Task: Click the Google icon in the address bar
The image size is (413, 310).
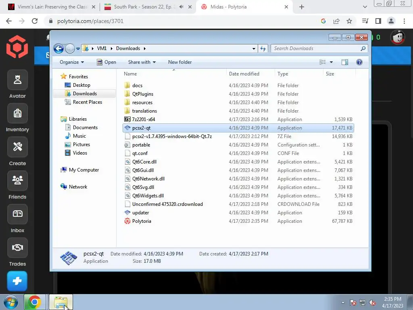Action: pyautogui.click(x=323, y=21)
